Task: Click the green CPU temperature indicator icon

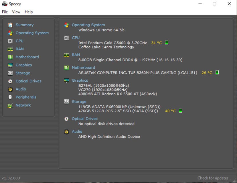Action: click(167, 42)
